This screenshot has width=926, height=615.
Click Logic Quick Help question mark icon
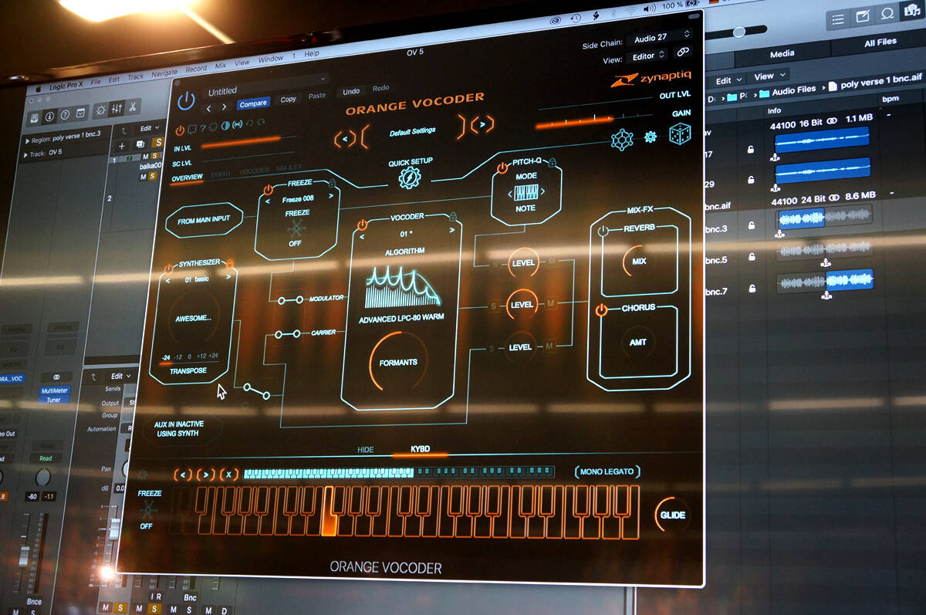(64, 116)
